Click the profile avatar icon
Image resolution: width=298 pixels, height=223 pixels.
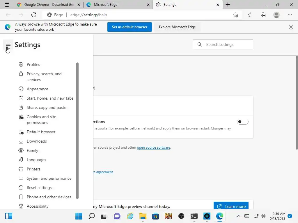click(x=276, y=15)
